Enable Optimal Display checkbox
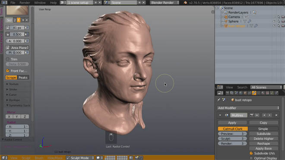Image resolution: width=285 pixels, height=160 pixels. (x=251, y=158)
